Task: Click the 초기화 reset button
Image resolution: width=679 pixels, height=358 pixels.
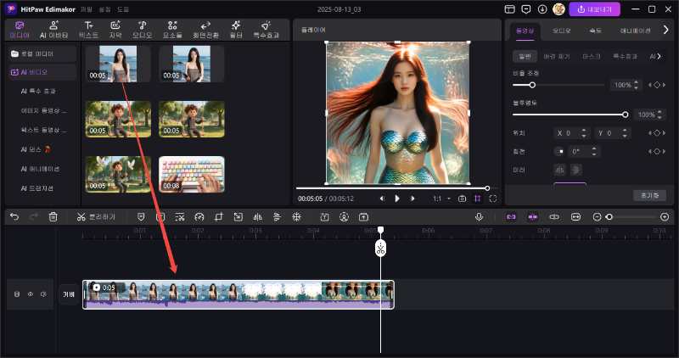Action: pyautogui.click(x=648, y=195)
